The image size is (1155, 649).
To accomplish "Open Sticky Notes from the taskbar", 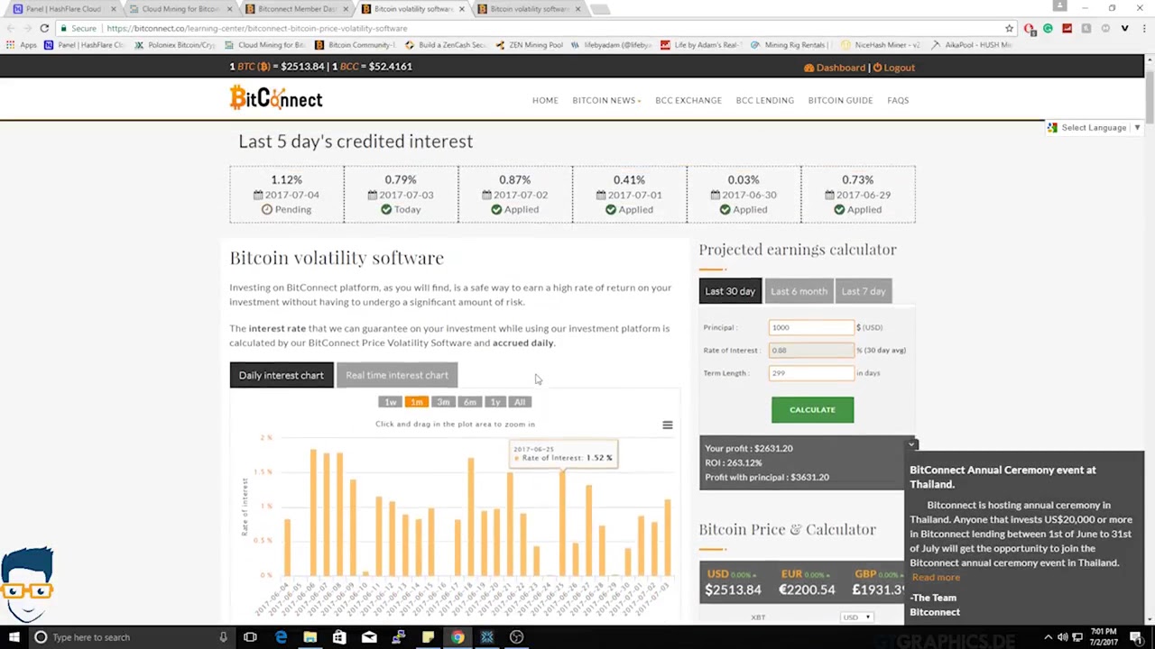I will pos(428,637).
